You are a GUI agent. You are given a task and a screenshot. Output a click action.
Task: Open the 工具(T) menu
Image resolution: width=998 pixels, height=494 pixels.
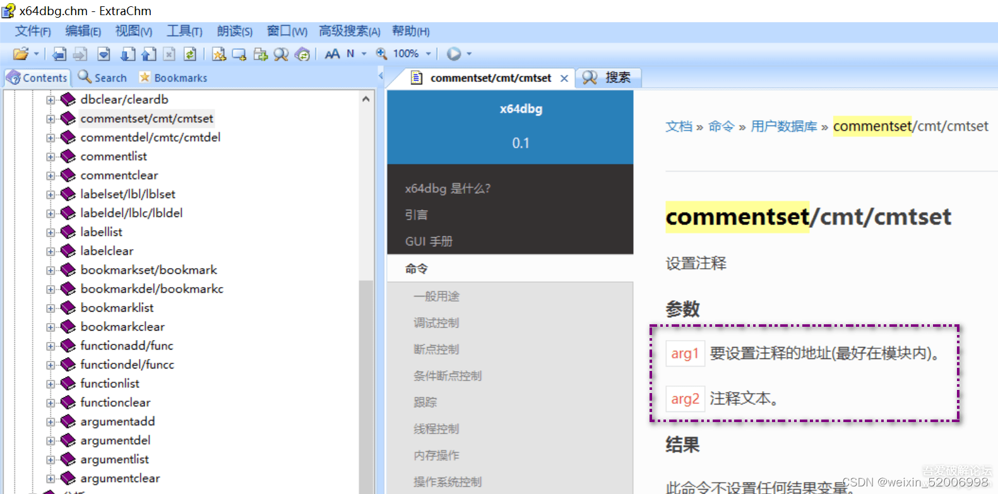[184, 31]
